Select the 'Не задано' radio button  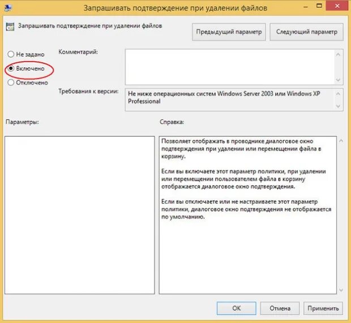point(11,54)
